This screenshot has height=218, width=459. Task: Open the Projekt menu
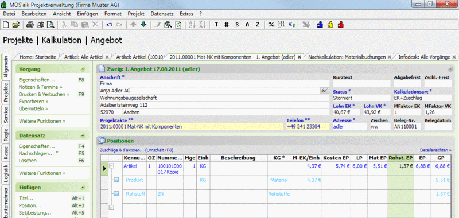point(136,14)
